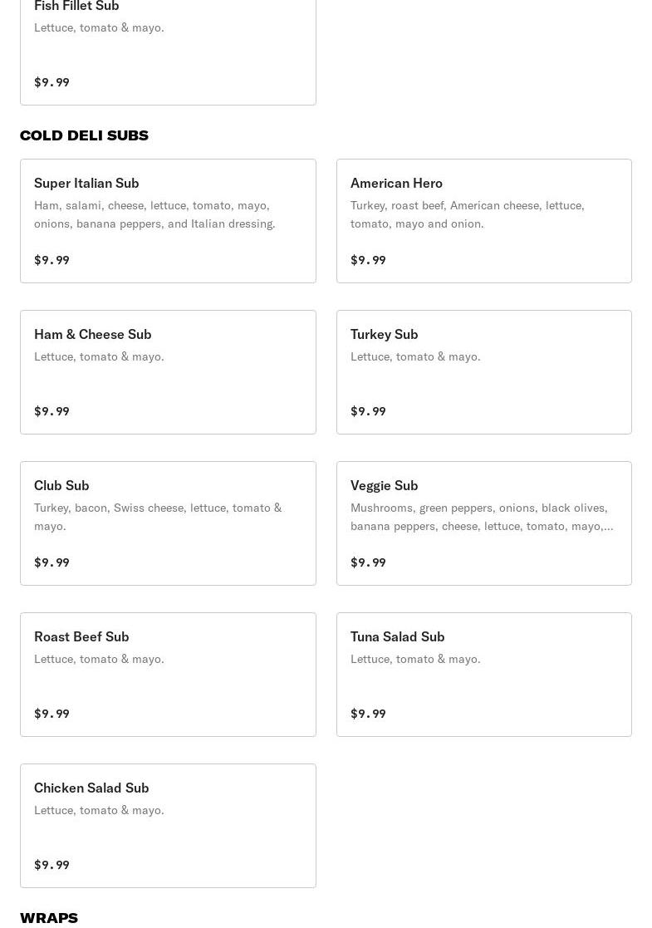
Task: Click the American Hero ingredients description
Action: coord(468,214)
